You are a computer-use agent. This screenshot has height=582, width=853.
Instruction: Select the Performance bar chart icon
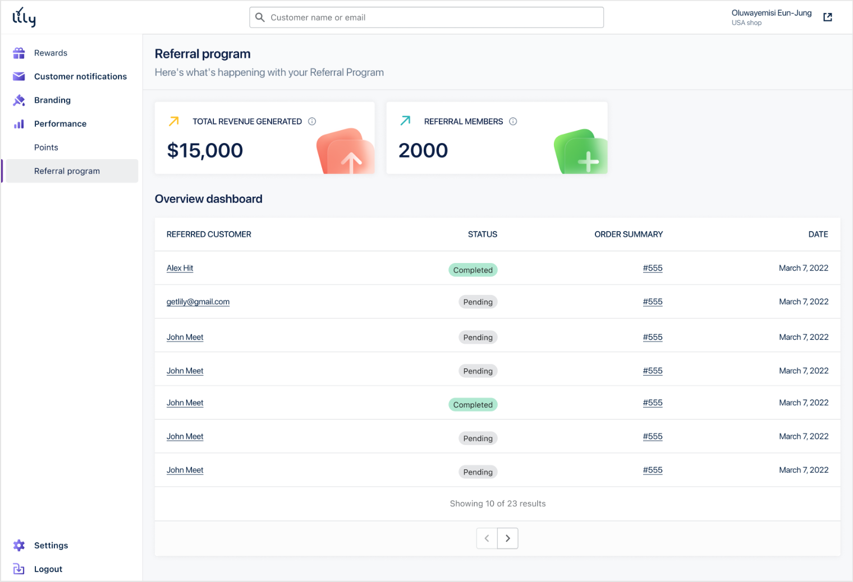tap(19, 123)
